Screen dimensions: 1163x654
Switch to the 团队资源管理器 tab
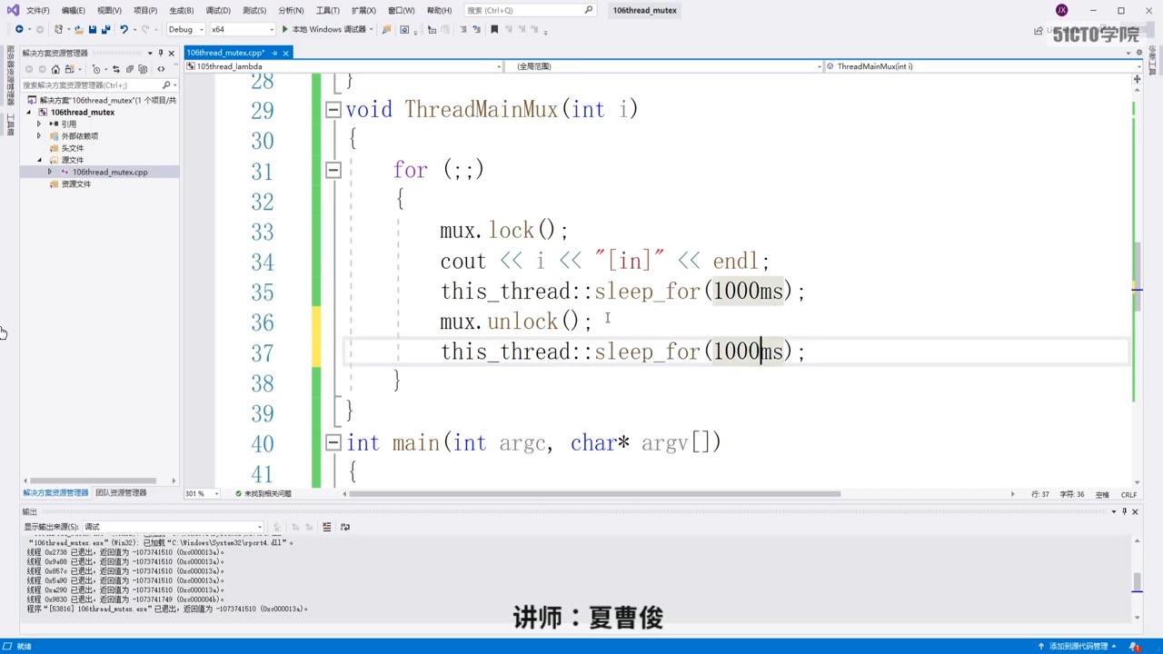[121, 493]
